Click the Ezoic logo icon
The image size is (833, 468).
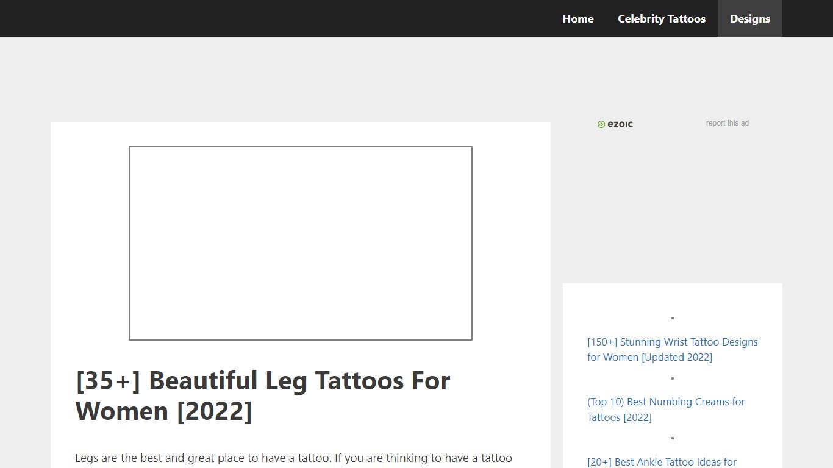(615, 124)
